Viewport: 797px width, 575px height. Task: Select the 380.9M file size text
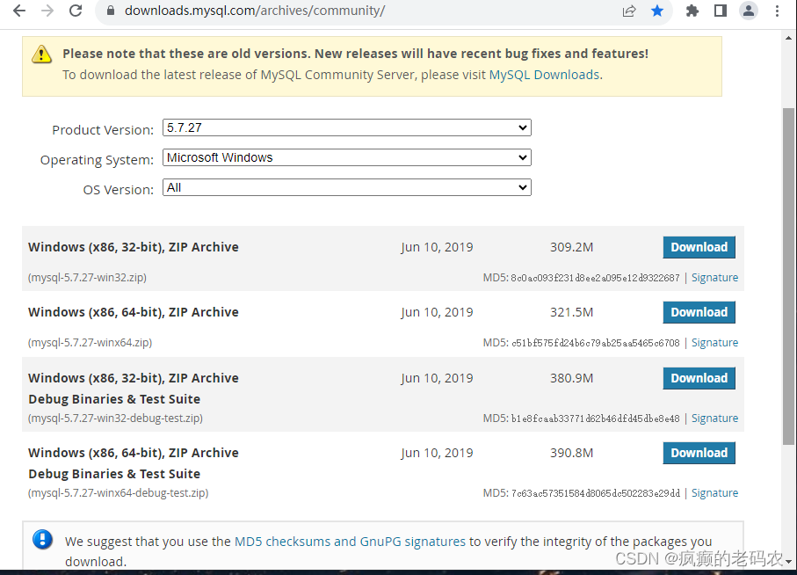pos(571,378)
